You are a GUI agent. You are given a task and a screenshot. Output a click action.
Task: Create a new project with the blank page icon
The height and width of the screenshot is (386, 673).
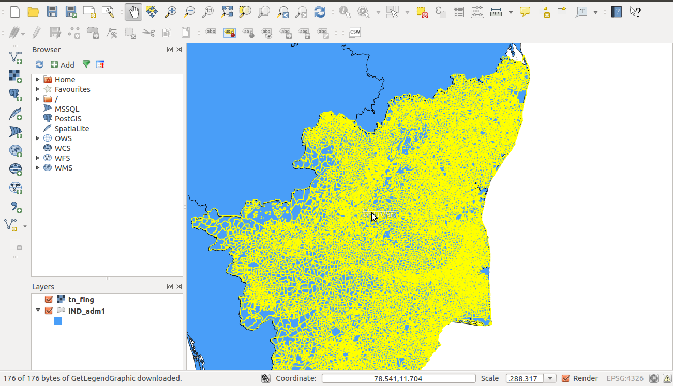tap(16, 11)
